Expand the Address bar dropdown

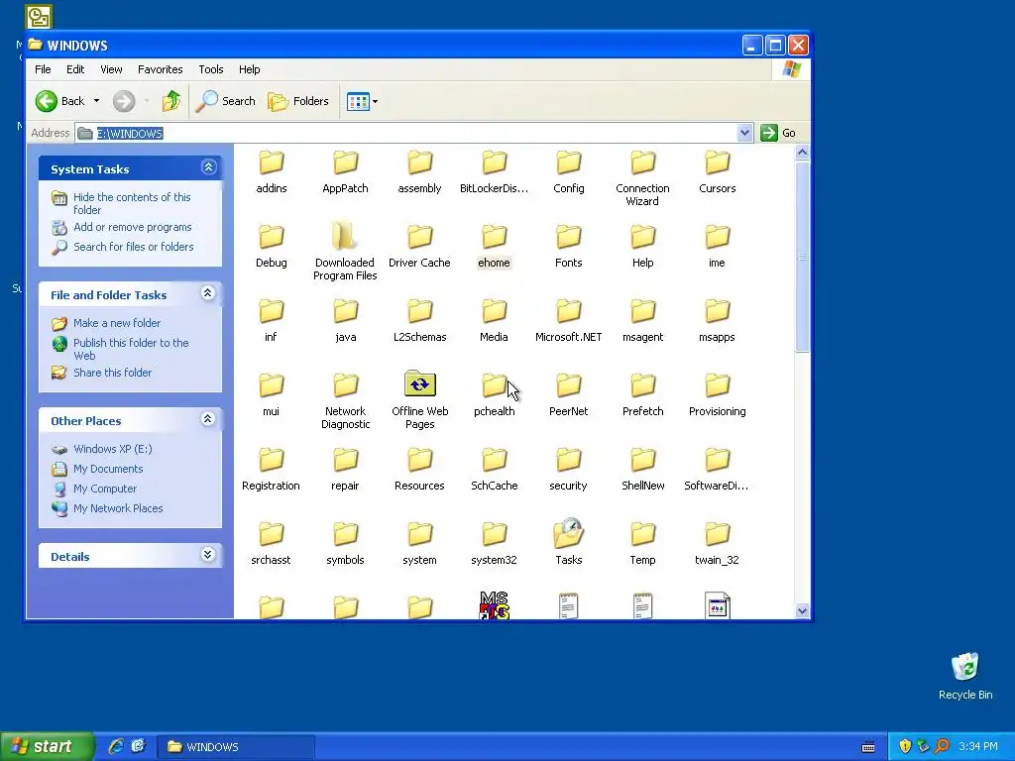[x=744, y=133]
